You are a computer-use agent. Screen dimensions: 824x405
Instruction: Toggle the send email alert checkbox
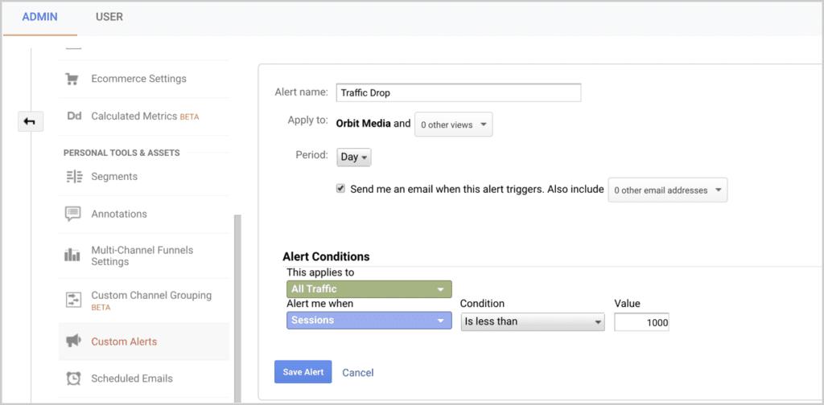tap(341, 190)
